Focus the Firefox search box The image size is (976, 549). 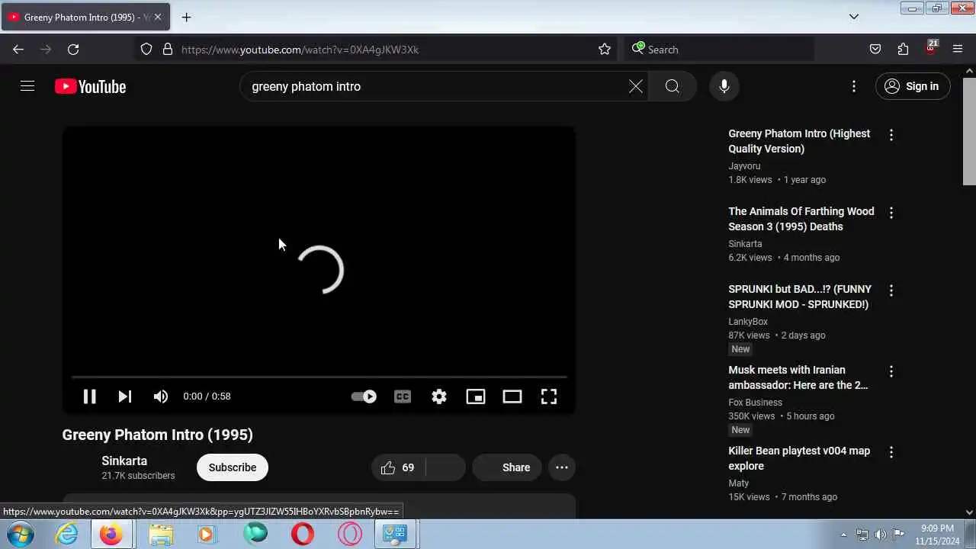(721, 50)
